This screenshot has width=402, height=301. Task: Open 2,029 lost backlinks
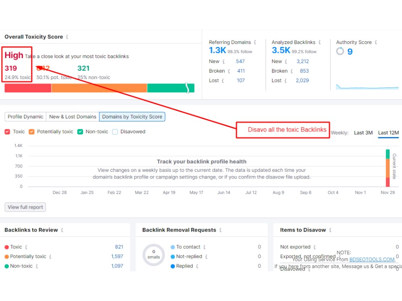302,80
